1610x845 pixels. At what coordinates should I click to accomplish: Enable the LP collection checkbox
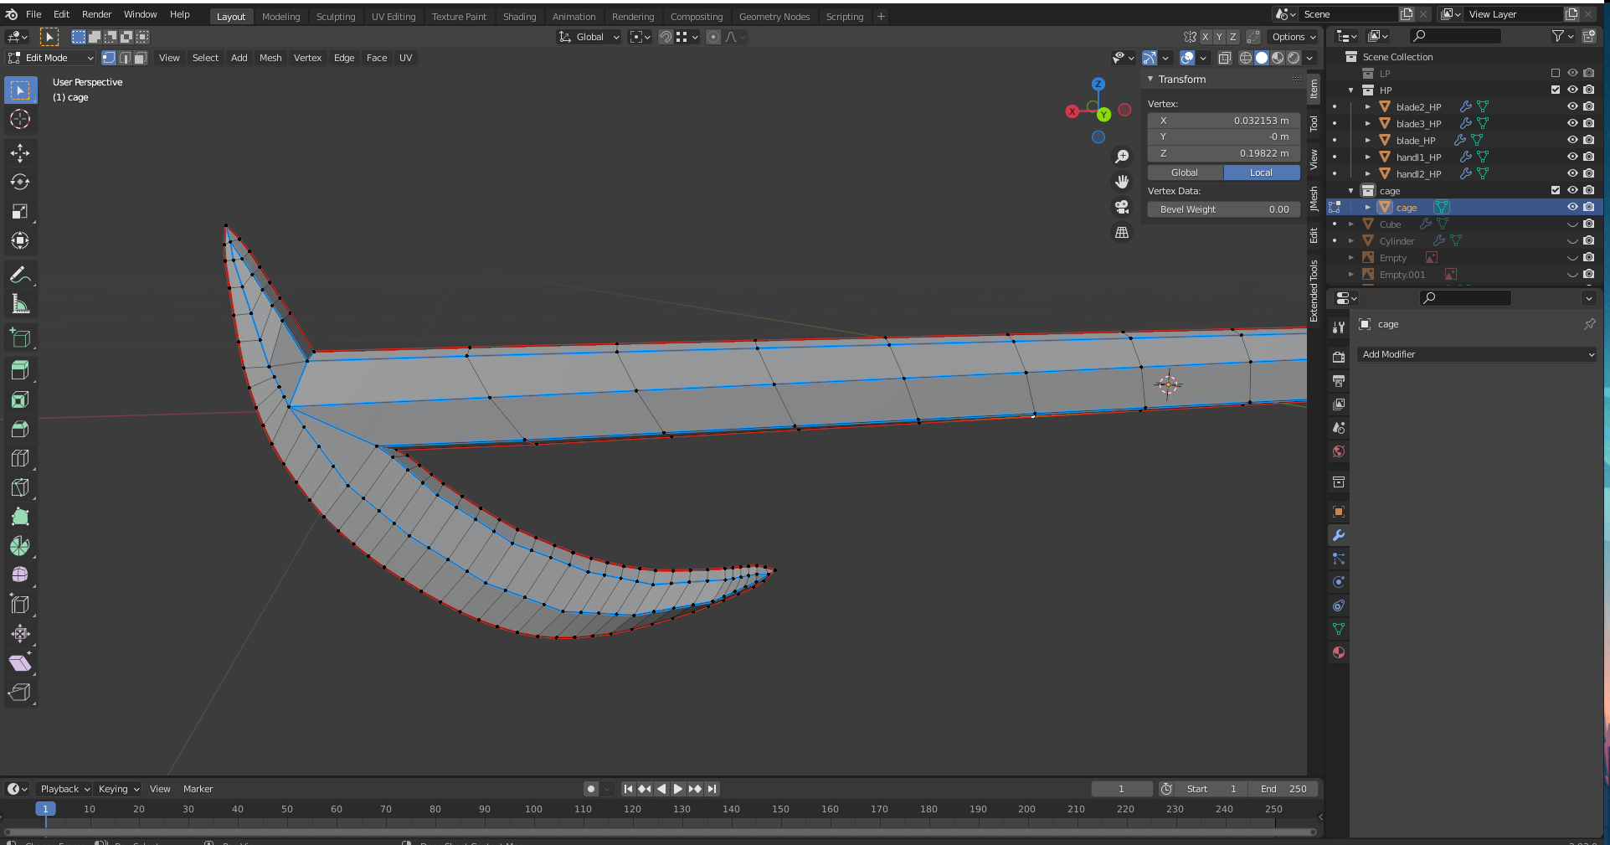pos(1556,73)
